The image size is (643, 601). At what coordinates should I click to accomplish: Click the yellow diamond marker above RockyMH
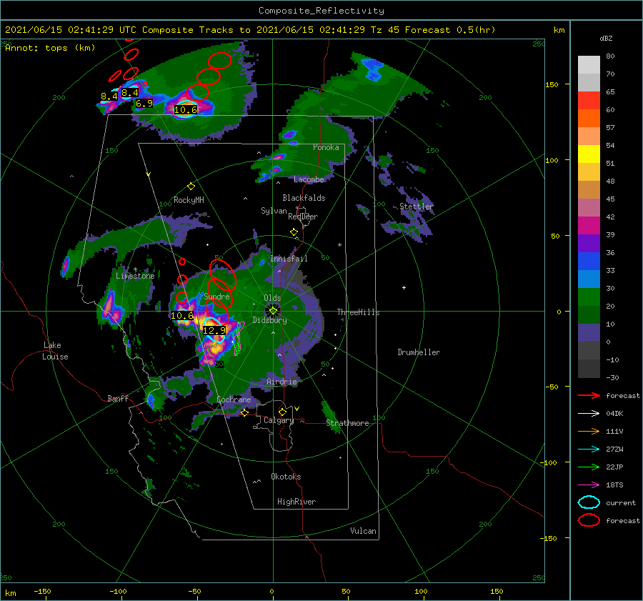click(x=191, y=187)
